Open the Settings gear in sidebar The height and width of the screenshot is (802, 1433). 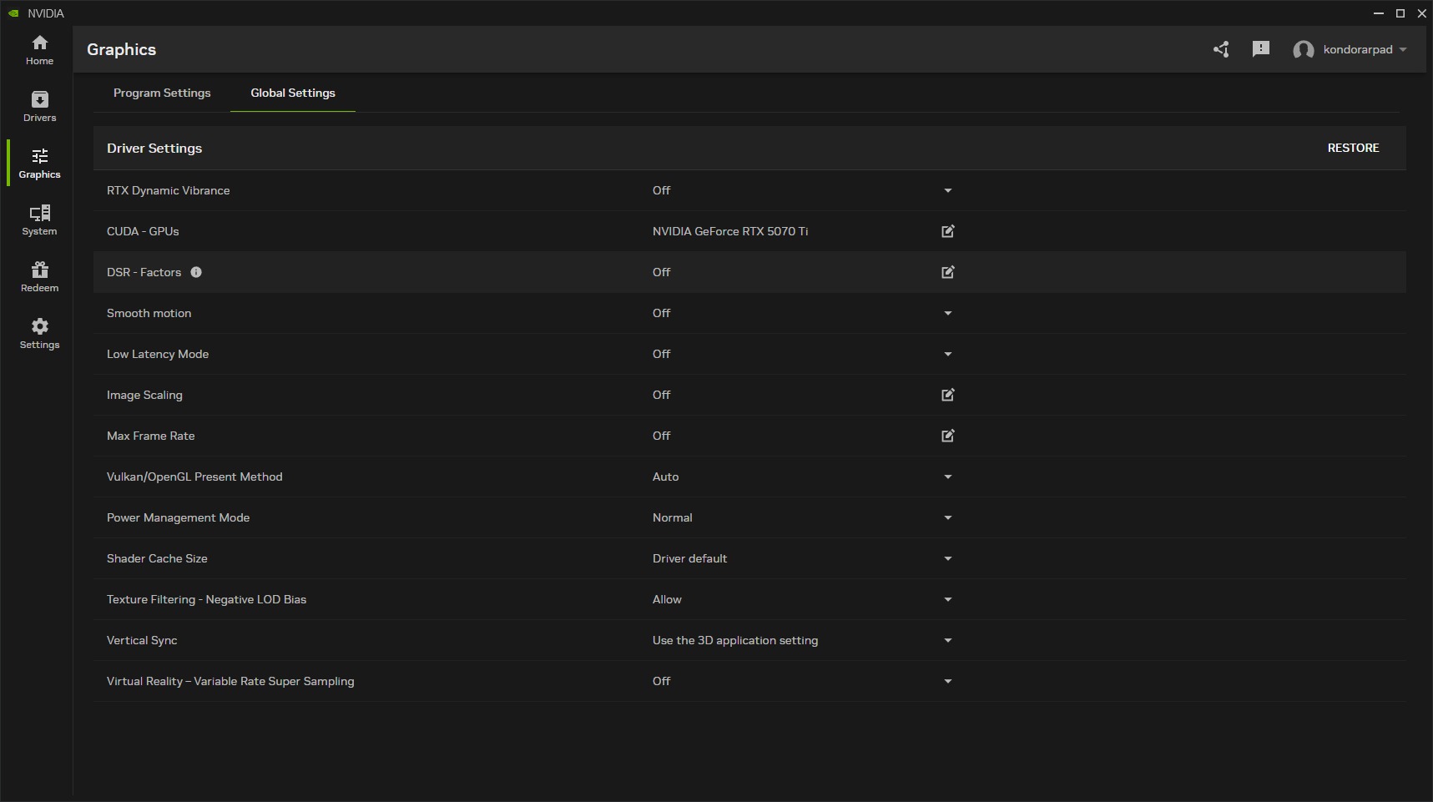(x=39, y=334)
